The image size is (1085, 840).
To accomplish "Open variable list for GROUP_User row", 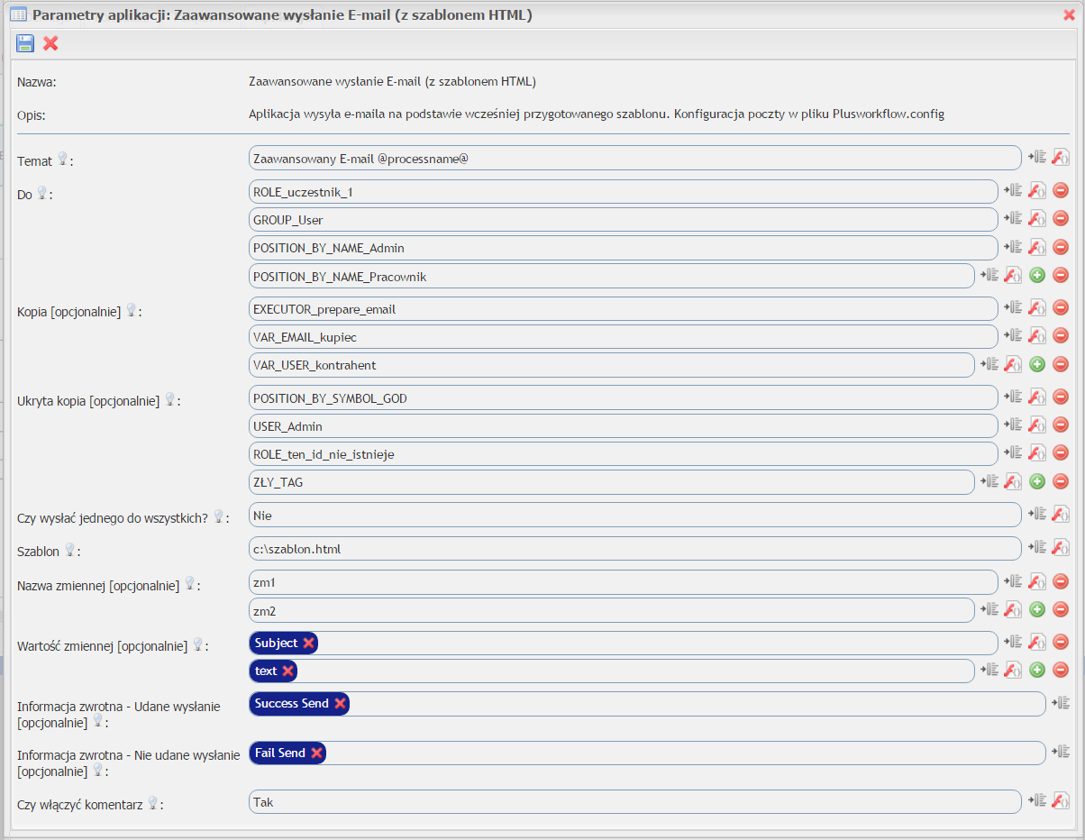I will point(1014,219).
